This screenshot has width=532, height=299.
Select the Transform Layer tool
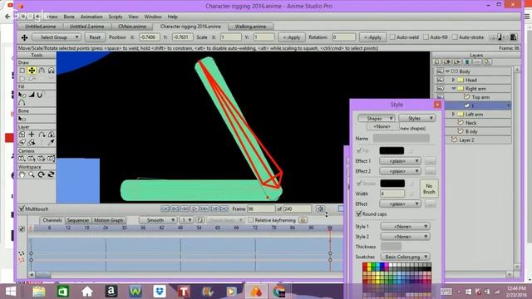(22, 135)
